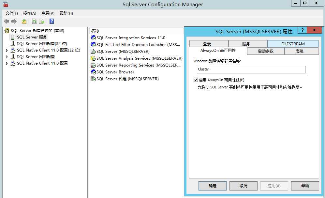Confirm with the 确定 button
The image size is (325, 198).
213,186
